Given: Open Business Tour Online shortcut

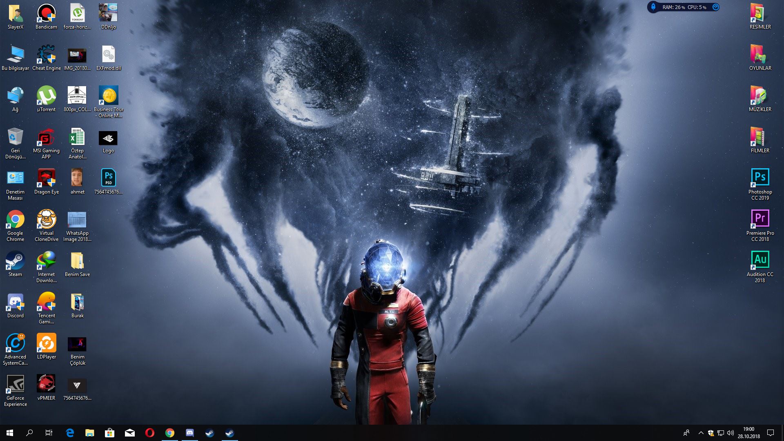Looking at the screenshot, I should pyautogui.click(x=108, y=102).
